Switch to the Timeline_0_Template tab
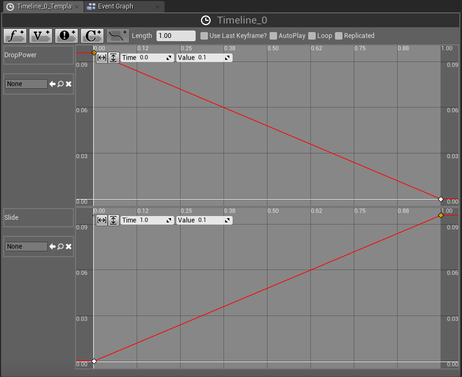The height and width of the screenshot is (377, 462). (44, 6)
